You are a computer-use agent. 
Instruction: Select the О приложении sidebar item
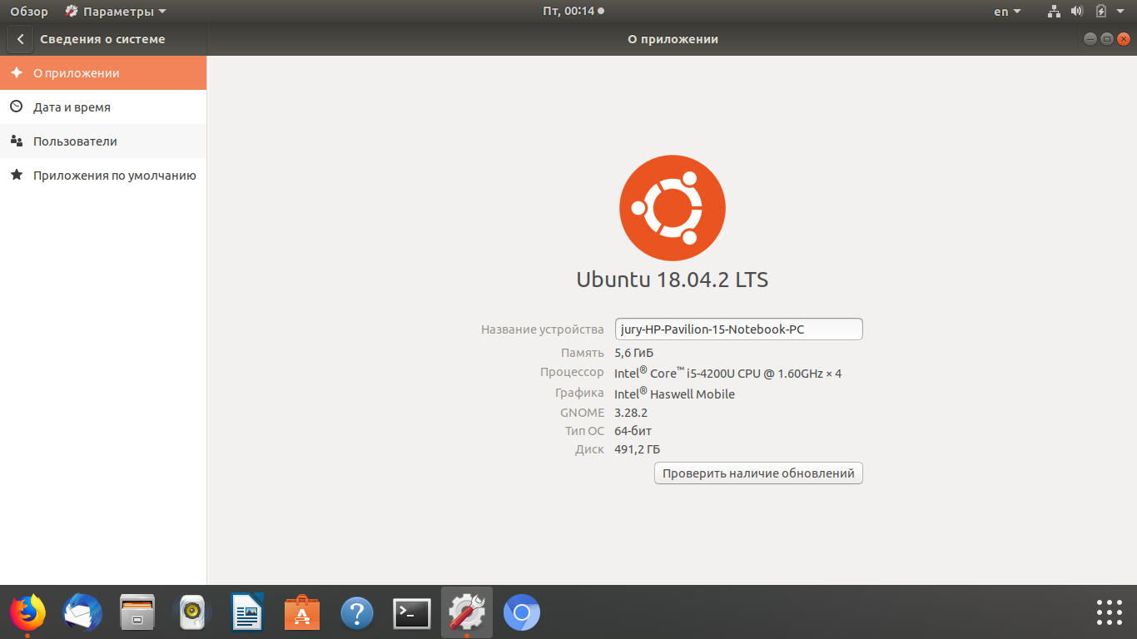pyautogui.click(x=103, y=73)
